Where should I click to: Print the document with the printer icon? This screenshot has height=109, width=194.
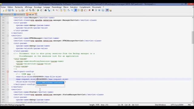click(x=22, y=10)
